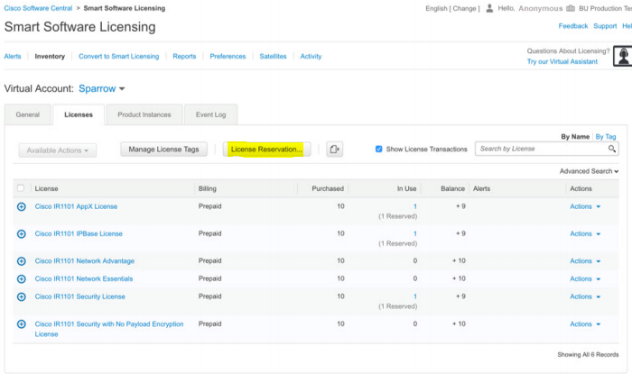Click the user profile icon near Hello

[489, 8]
